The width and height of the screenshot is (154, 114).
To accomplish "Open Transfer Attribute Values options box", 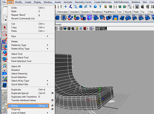I will 52,100.
